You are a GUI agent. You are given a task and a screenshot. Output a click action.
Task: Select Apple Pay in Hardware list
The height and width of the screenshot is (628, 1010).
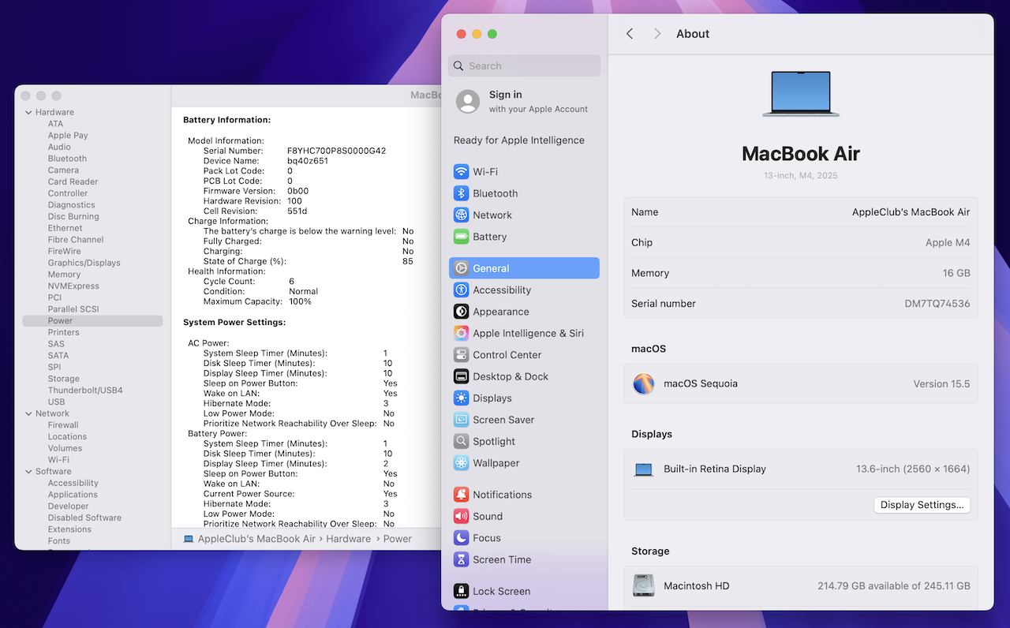pos(68,136)
